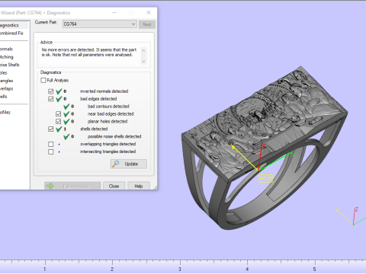Click the Close button
The height and width of the screenshot is (274, 366).
tap(114, 186)
